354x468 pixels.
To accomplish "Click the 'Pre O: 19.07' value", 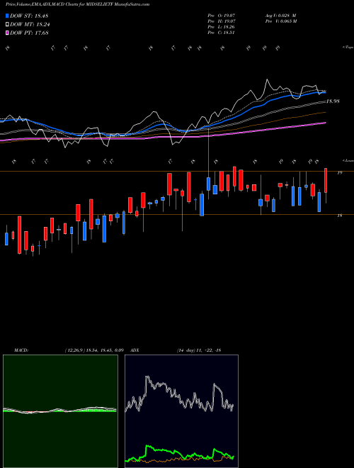I will (x=222, y=15).
